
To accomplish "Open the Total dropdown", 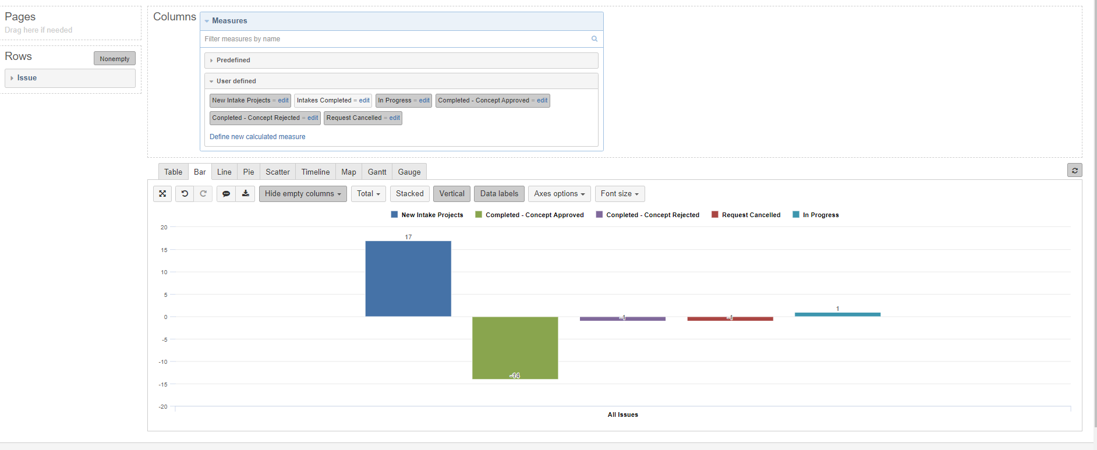I will click(x=369, y=194).
